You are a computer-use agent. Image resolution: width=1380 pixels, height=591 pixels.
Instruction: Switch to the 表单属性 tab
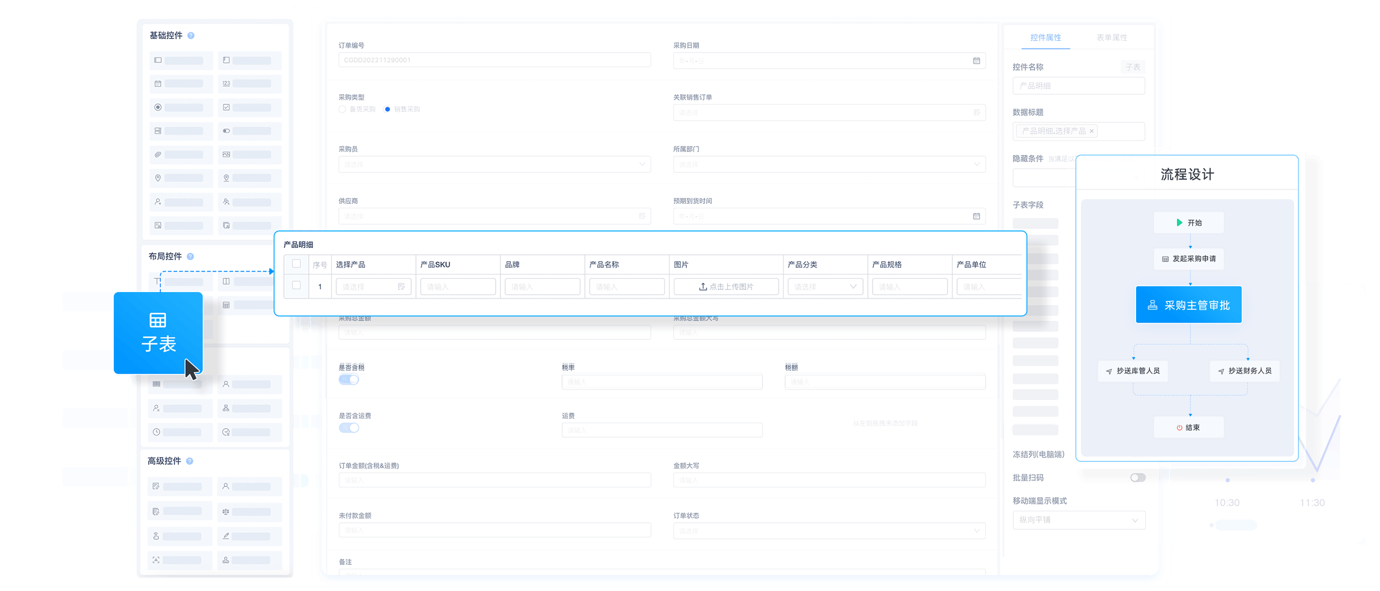1111,37
